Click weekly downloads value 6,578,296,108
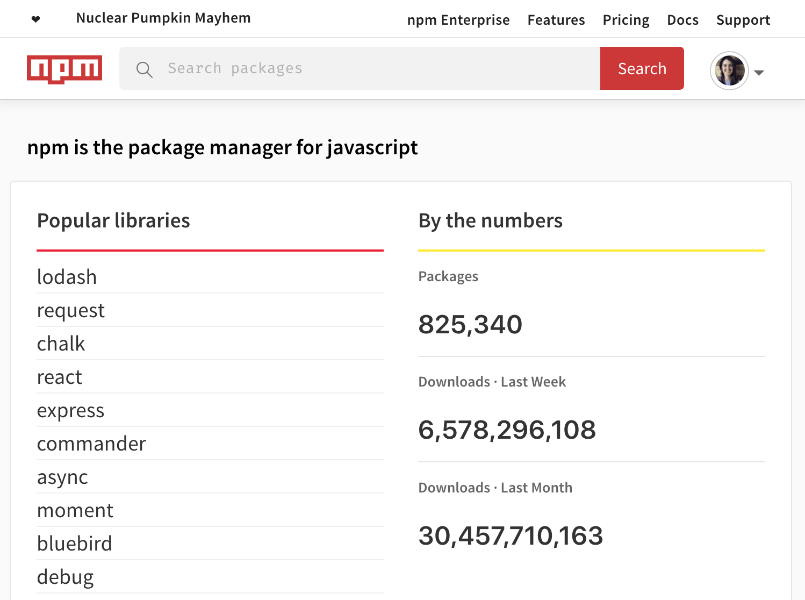 pos(507,430)
